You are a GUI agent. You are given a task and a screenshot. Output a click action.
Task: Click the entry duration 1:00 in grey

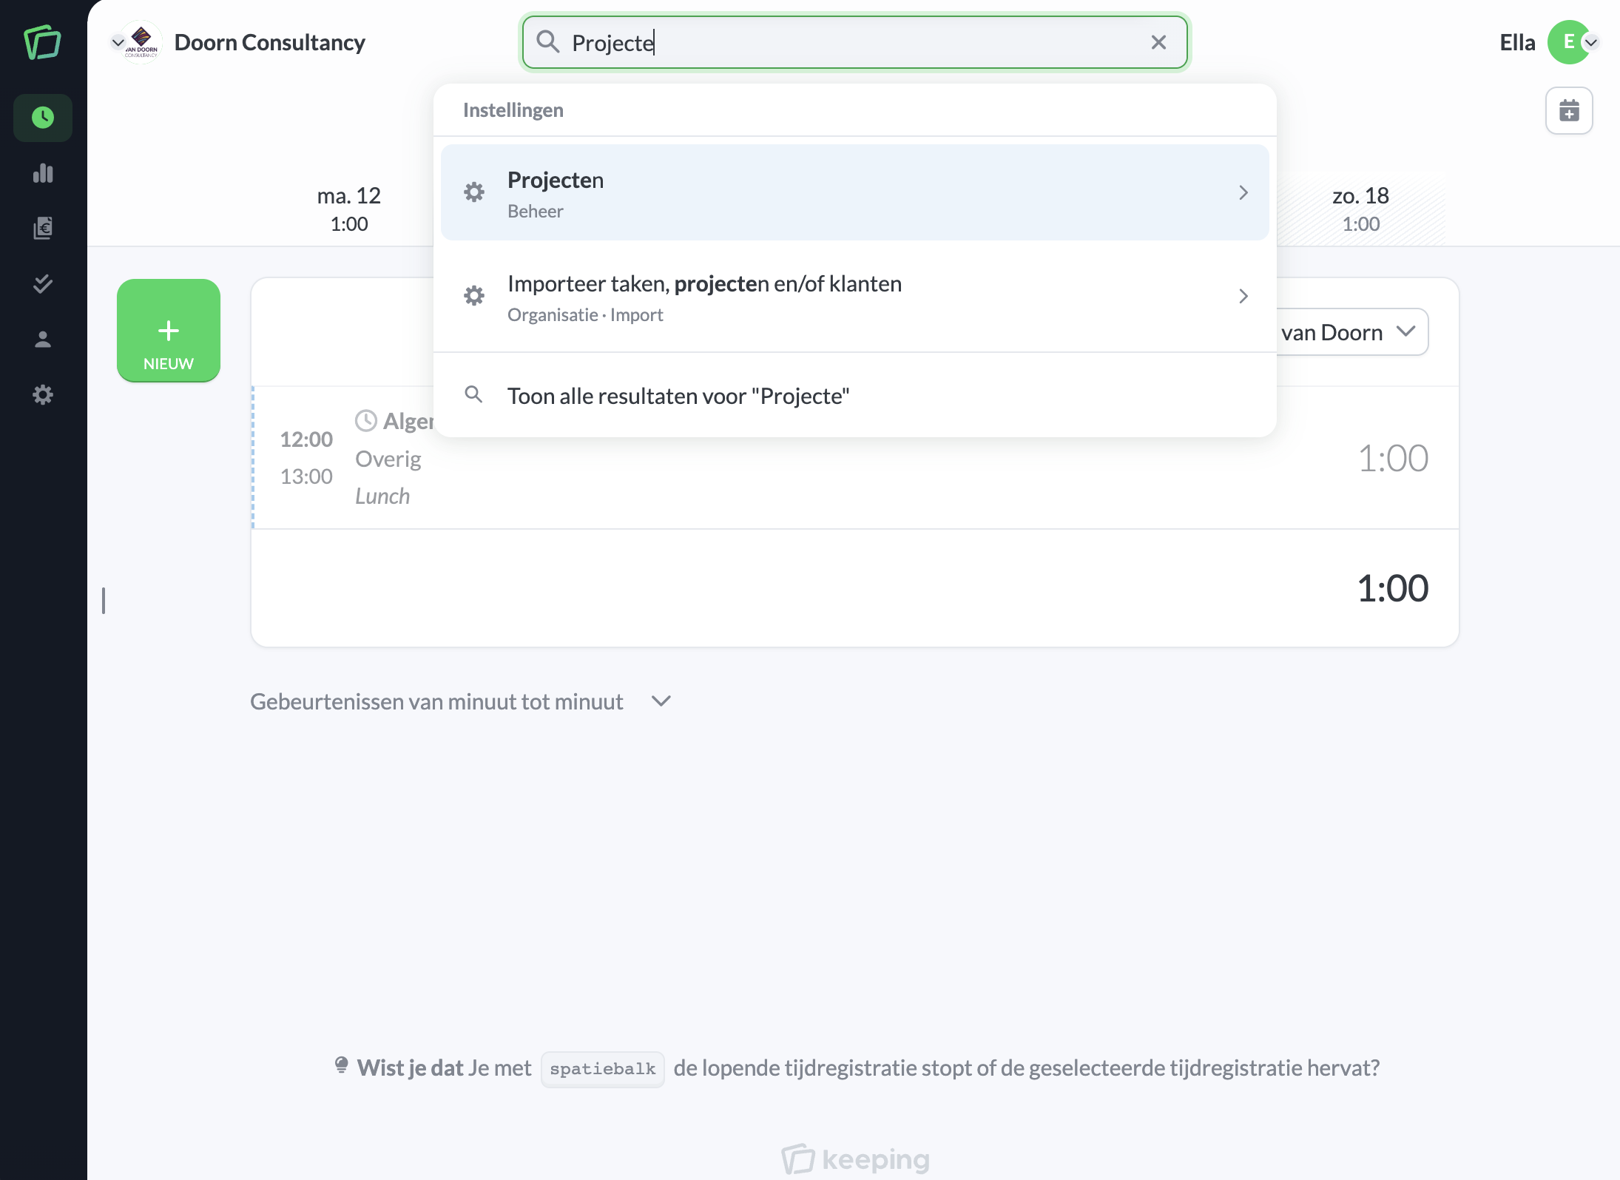(x=1393, y=458)
